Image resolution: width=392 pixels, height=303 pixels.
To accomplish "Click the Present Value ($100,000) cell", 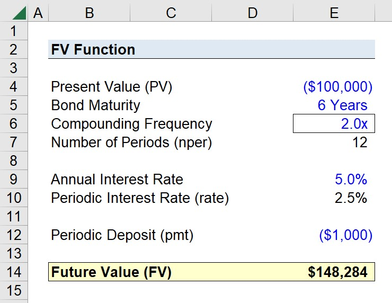I will (x=337, y=87).
